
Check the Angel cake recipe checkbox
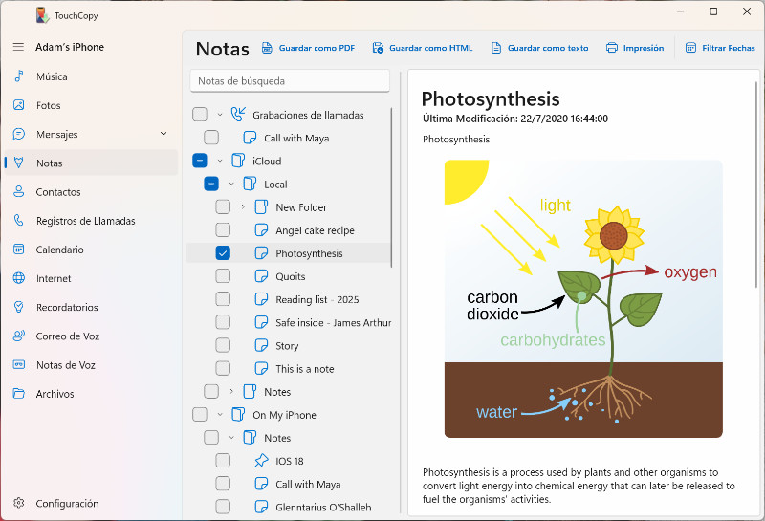223,229
